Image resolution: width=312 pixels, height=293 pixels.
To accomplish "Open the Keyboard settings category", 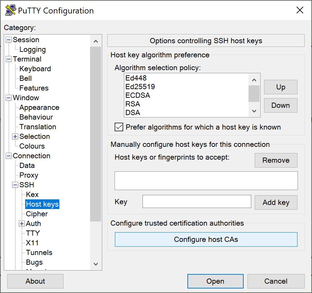I will (x=35, y=69).
